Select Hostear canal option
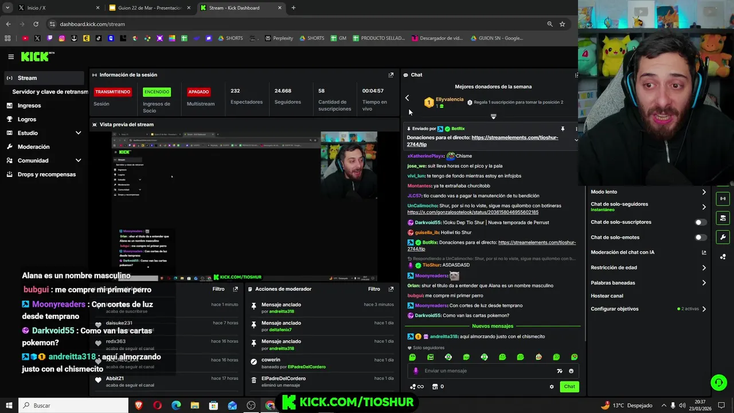Image resolution: width=734 pixels, height=413 pixels. 607,296
